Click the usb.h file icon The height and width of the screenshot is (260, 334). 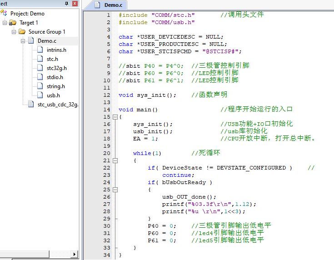pos(40,95)
